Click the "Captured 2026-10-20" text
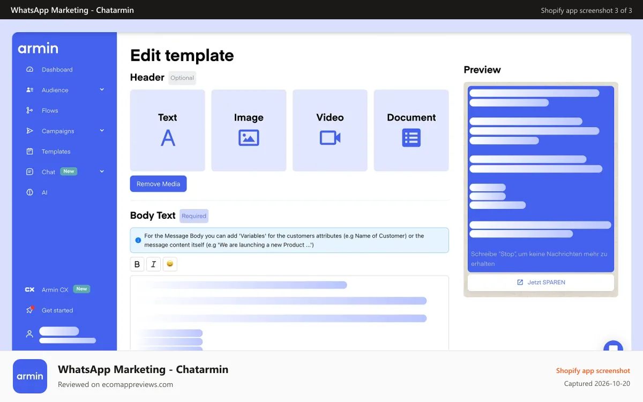 coord(597,384)
